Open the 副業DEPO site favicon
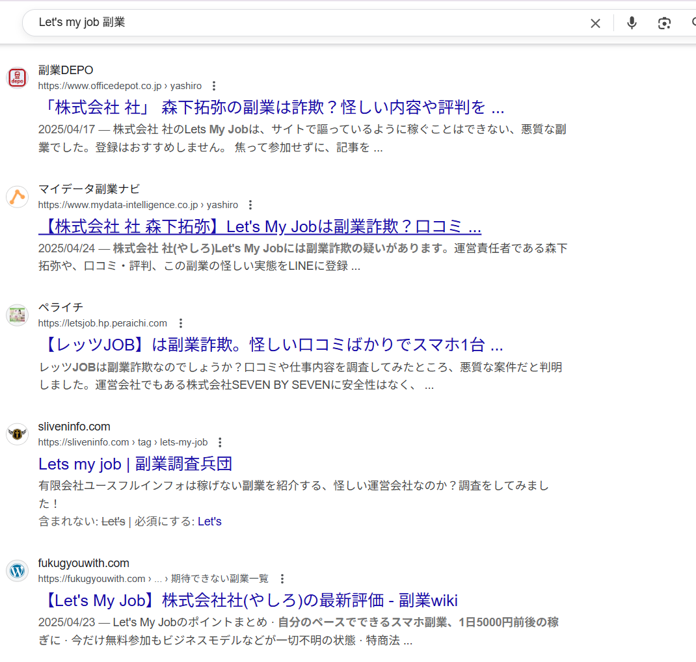 [18, 77]
